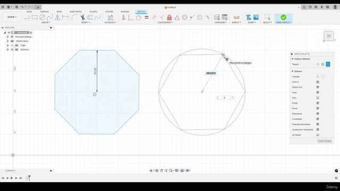Image resolution: width=340 pixels, height=191 pixels.
Task: Click the Insert text icon
Action: point(249,18)
